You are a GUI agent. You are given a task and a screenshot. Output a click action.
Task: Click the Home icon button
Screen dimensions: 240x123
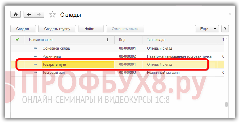[x=15, y=15]
